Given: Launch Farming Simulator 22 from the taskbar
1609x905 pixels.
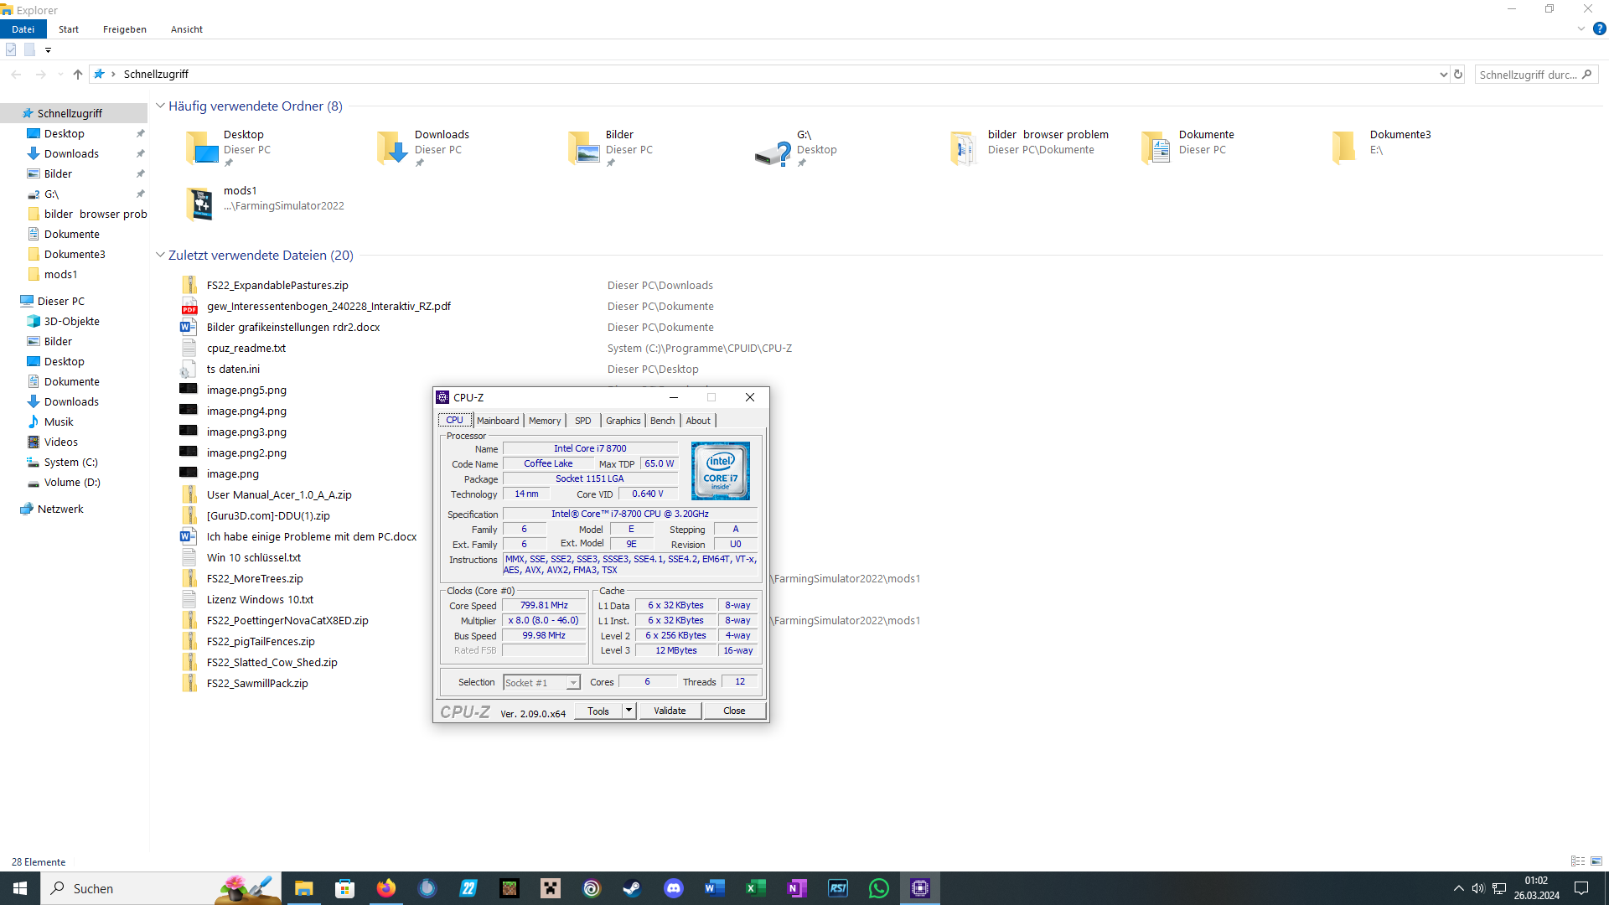Looking at the screenshot, I should point(468,888).
